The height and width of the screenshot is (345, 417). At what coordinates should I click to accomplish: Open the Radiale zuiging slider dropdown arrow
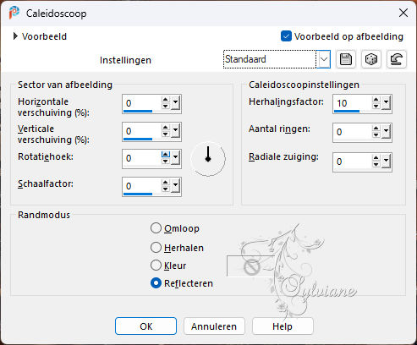386,162
